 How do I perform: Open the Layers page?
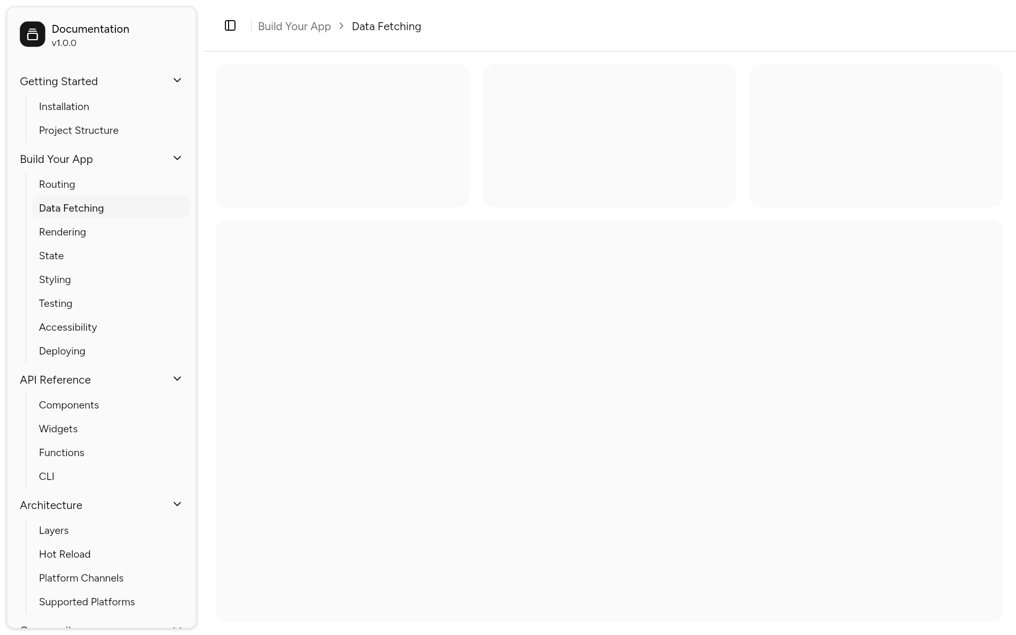(111, 530)
